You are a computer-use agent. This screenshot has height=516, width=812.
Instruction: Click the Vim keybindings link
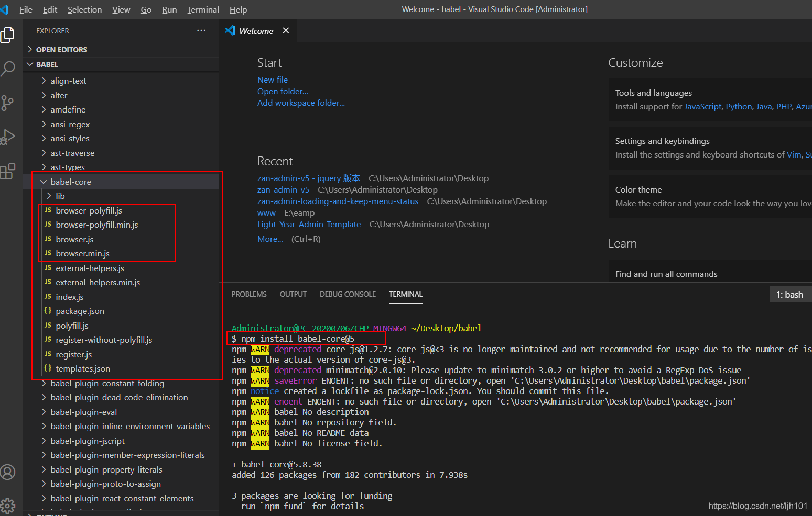tap(794, 154)
